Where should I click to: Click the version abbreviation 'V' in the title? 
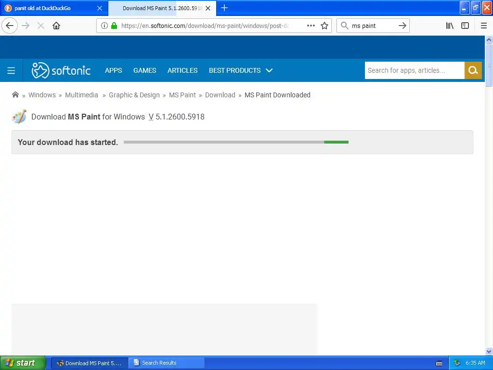tap(151, 117)
